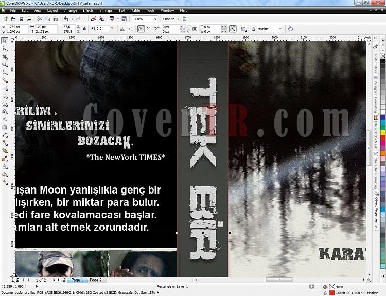Select the Connector tool
Viewport: 386px width, 296px height.
[x=5, y=143]
